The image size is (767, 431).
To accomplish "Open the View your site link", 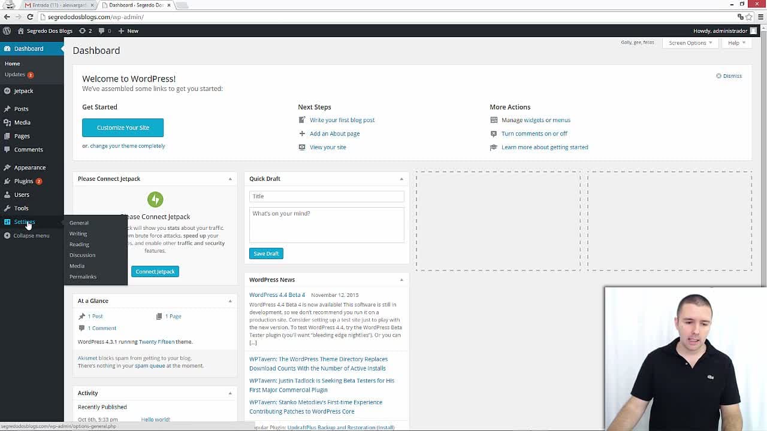I will click(328, 147).
